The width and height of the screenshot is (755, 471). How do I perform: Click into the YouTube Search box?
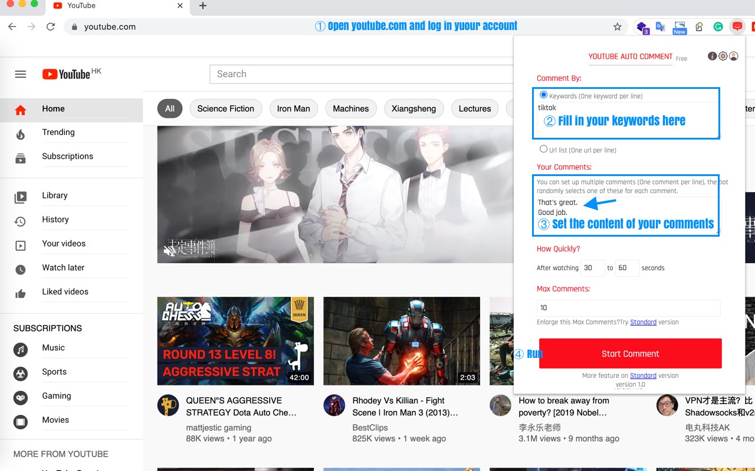click(362, 74)
